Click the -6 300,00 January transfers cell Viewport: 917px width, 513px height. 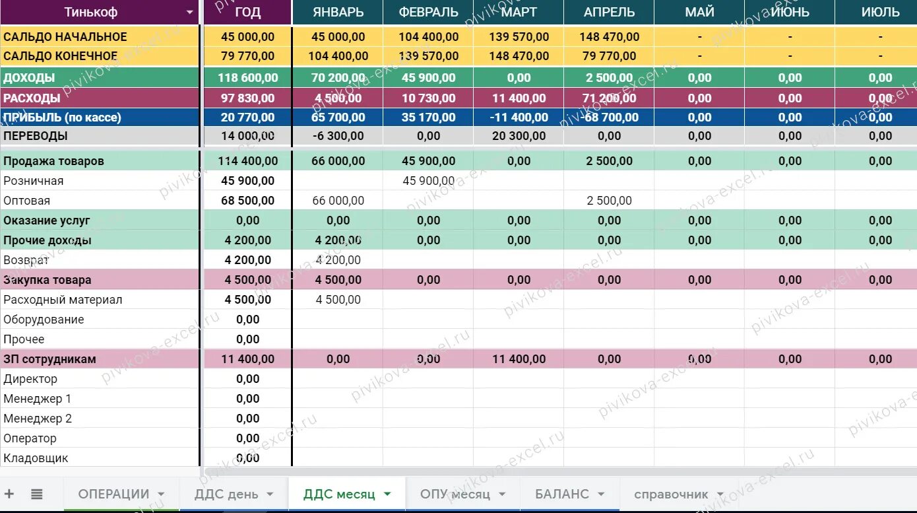338,136
